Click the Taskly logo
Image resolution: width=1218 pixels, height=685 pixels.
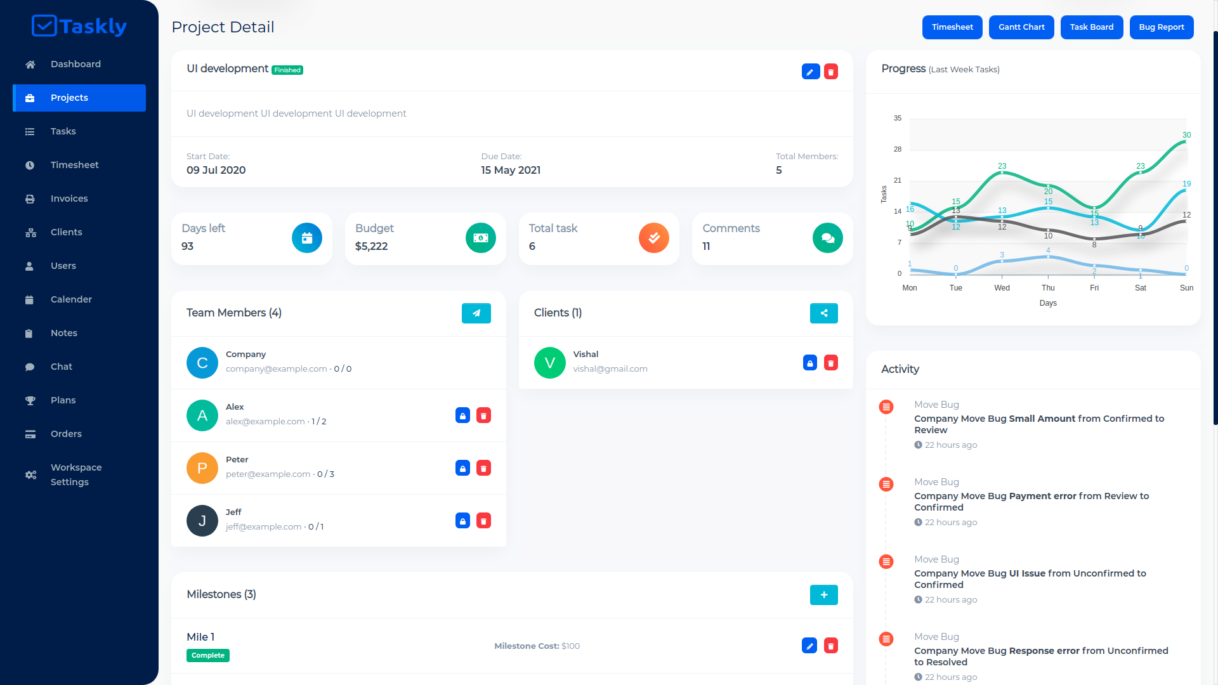79,27
